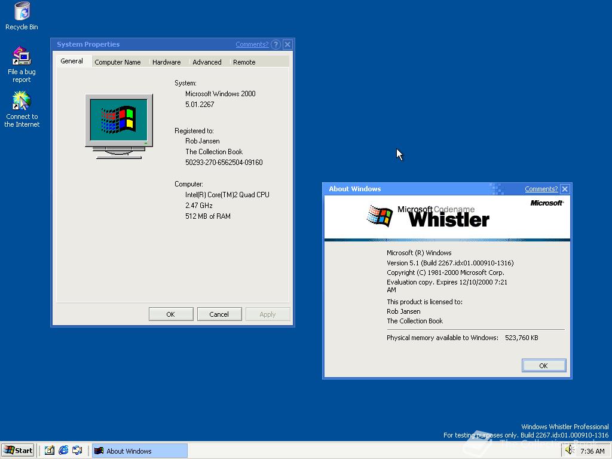Activate About Windows taskbar button
This screenshot has width=612, height=459.
click(140, 451)
